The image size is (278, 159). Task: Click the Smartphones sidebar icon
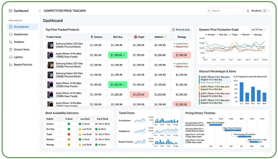pos(11,27)
